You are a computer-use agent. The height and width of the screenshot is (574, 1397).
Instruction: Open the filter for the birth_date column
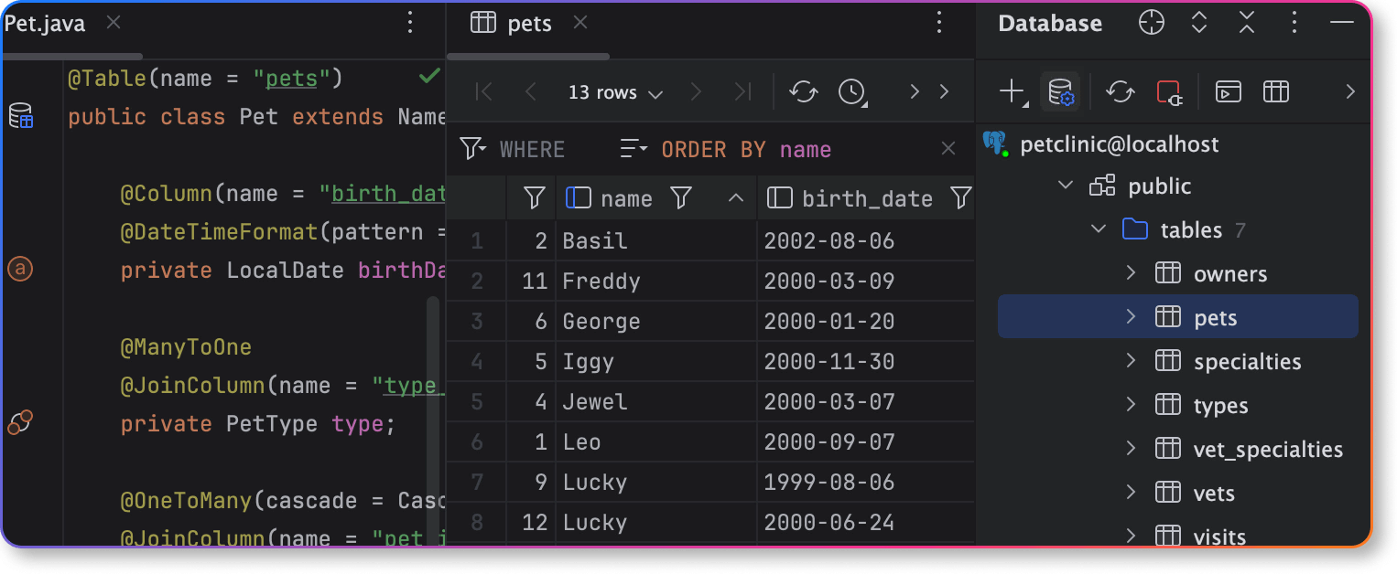point(960,197)
